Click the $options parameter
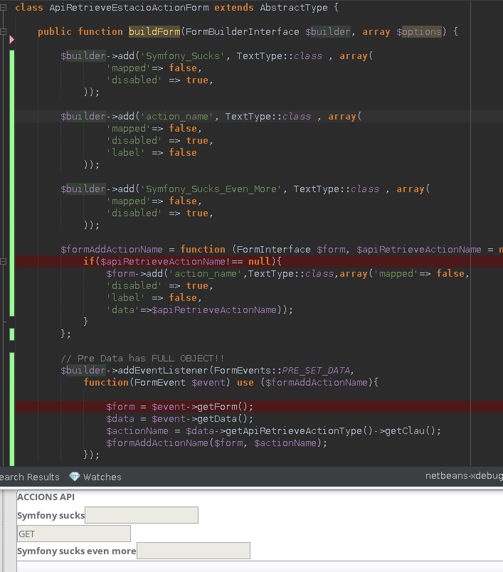This screenshot has width=503, height=572. 419,32
